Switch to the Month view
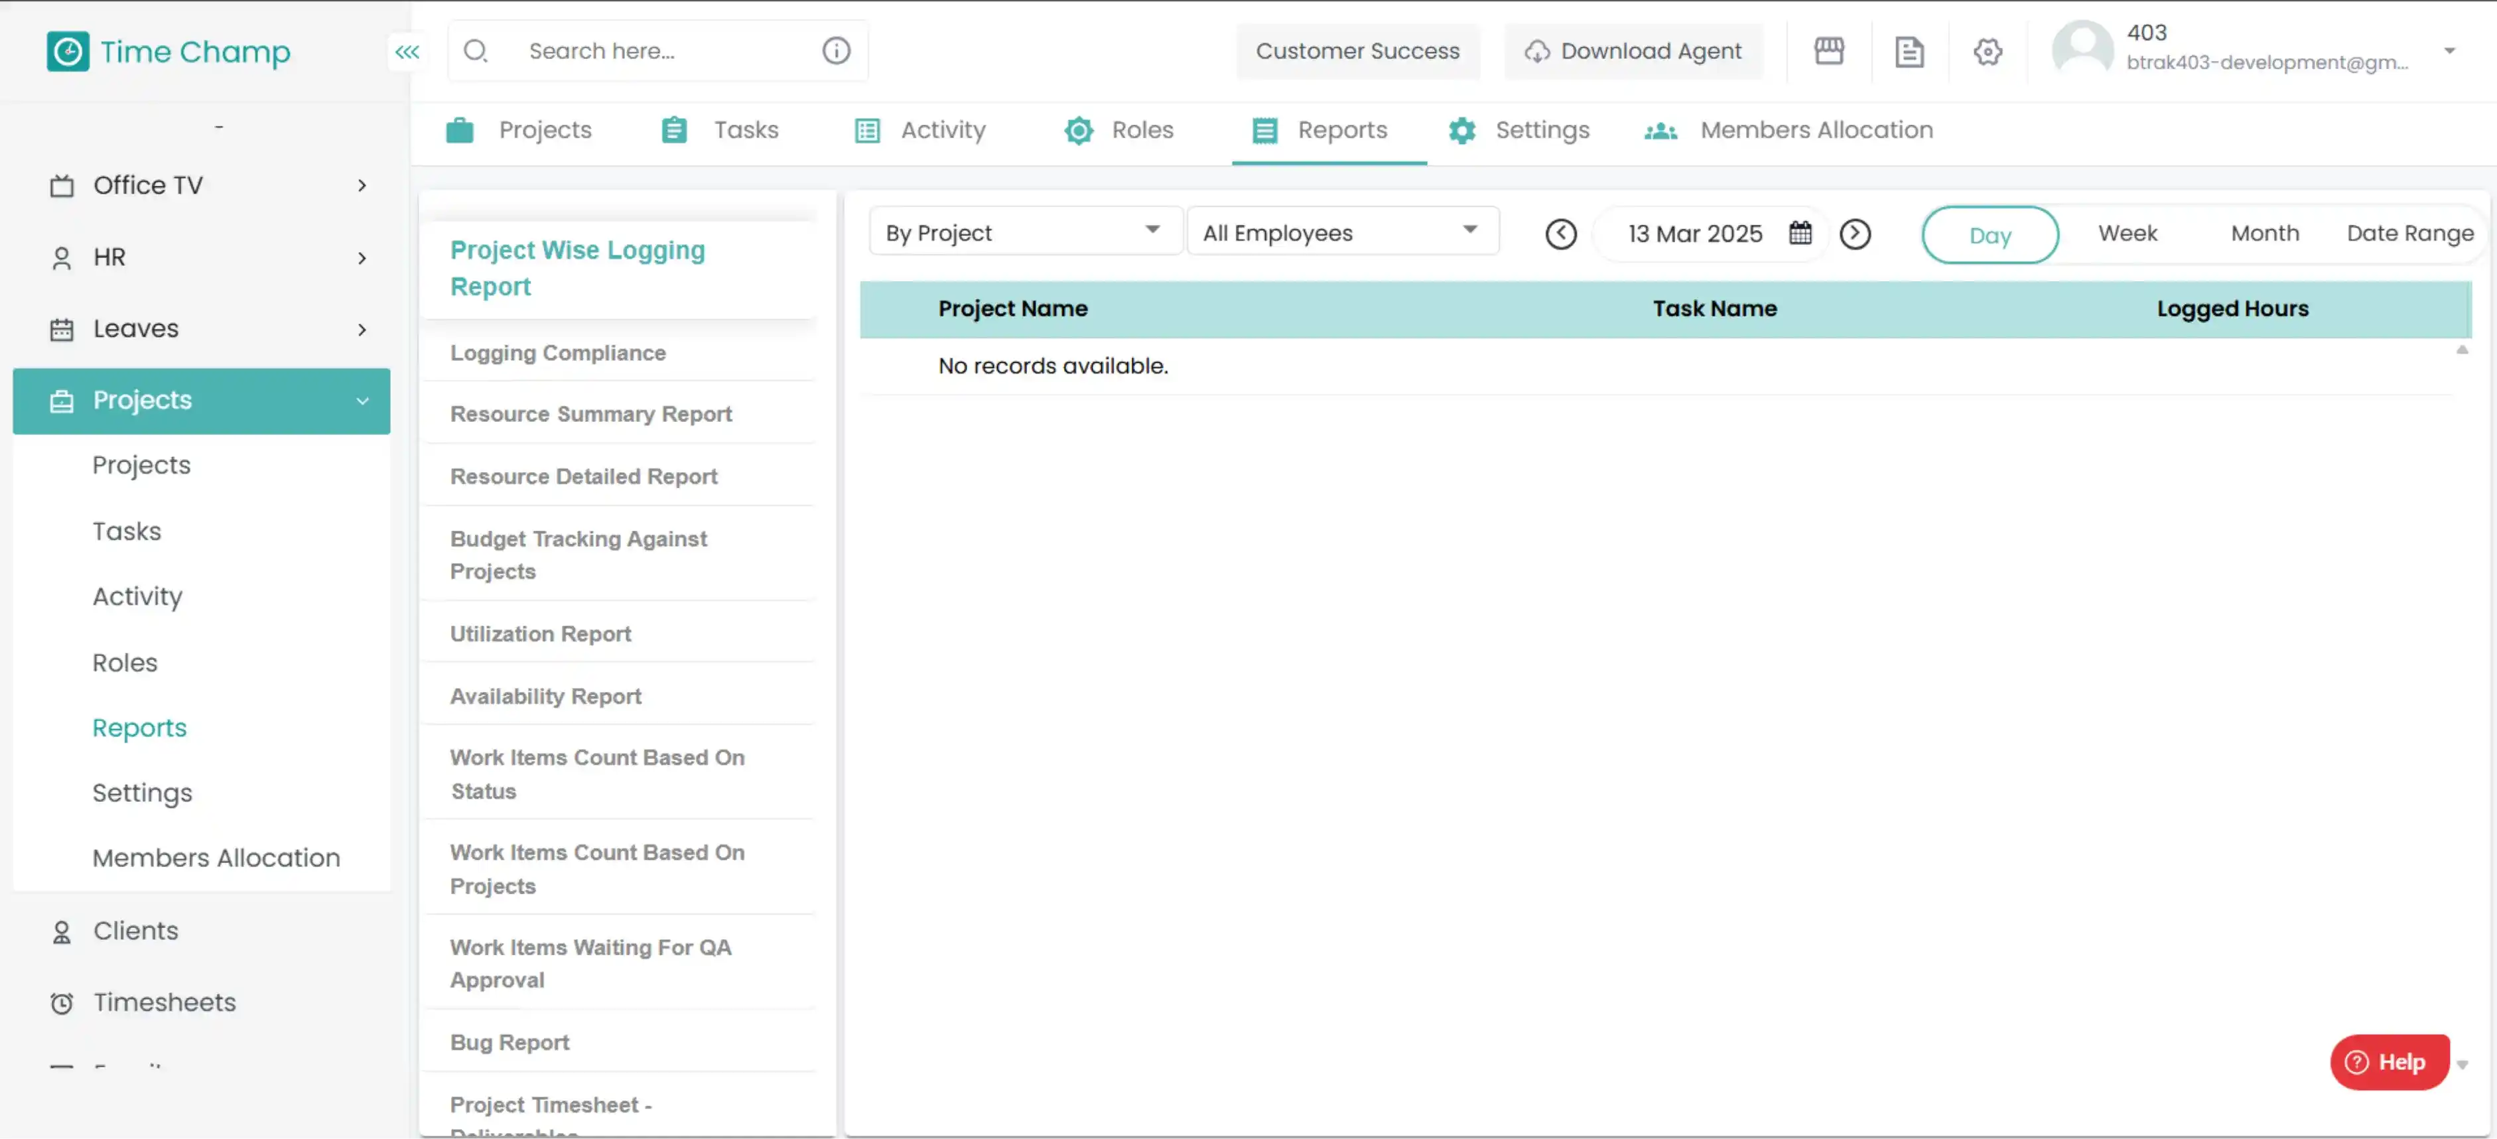Screen dimensions: 2497x1139 tap(2264, 233)
